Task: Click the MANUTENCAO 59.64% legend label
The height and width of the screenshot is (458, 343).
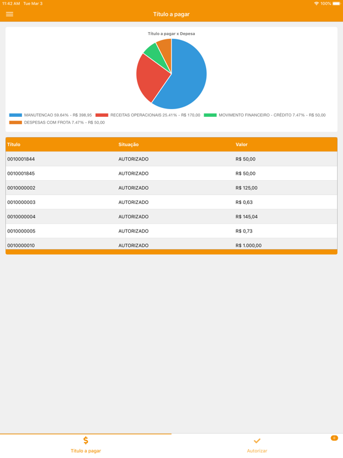Action: [x=58, y=115]
